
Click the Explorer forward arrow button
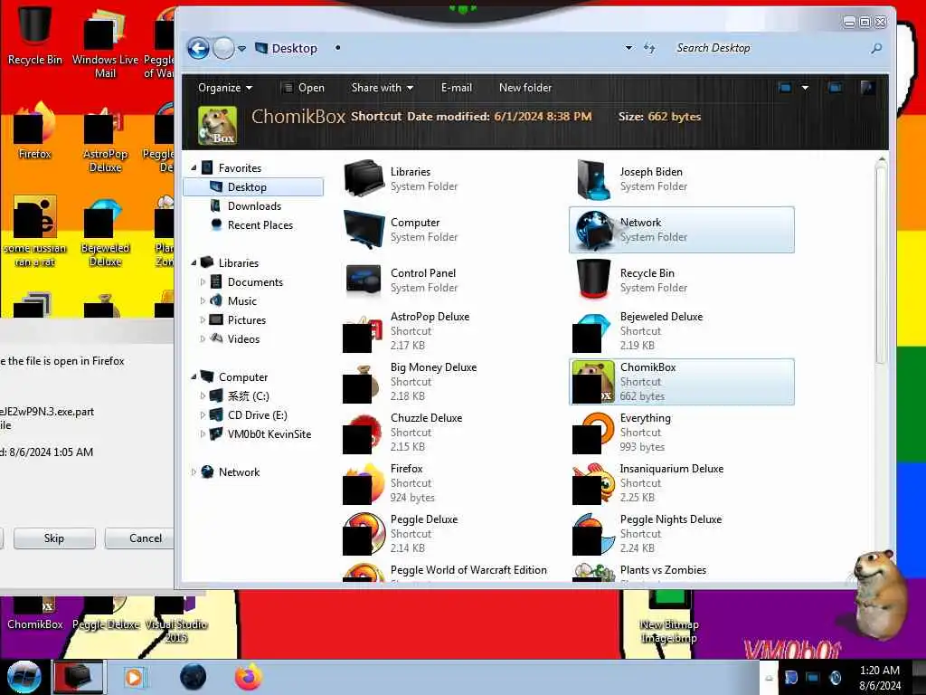click(223, 49)
